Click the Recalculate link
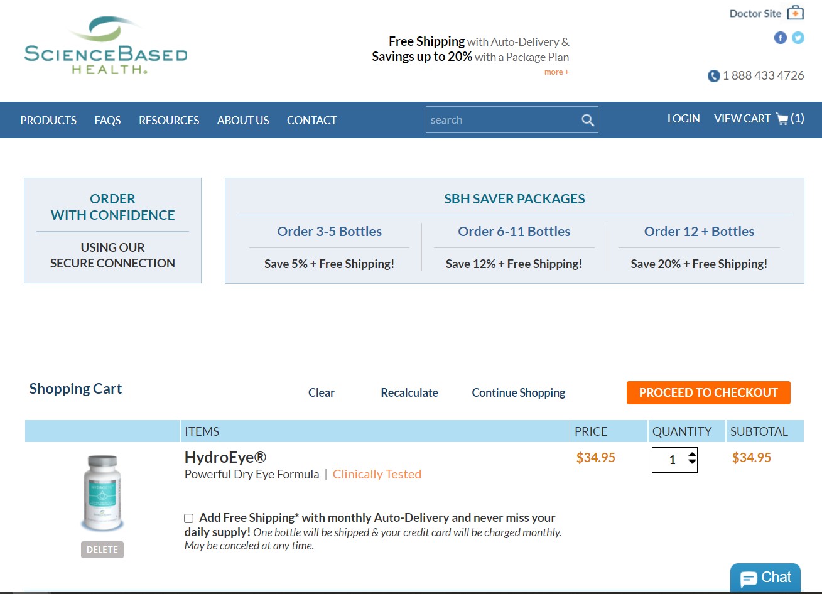Viewport: 822px width, 594px height. (x=409, y=392)
